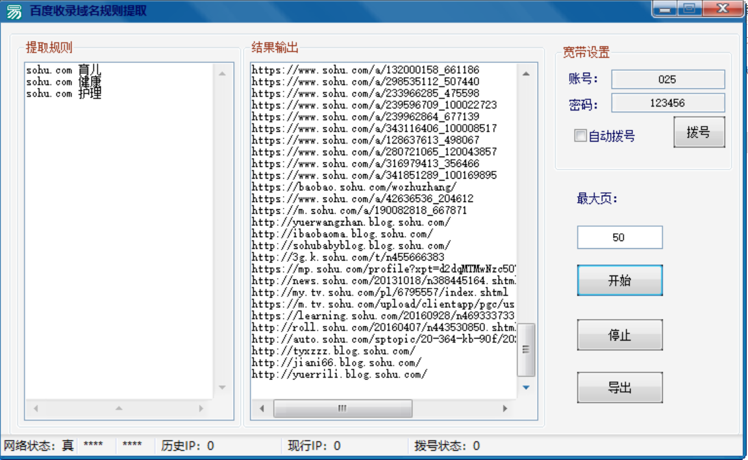Focus the 密码 password input field

(x=668, y=103)
